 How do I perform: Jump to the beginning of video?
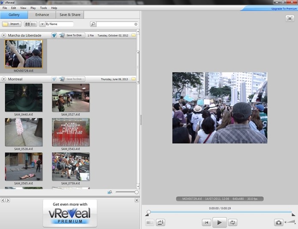coord(207,222)
